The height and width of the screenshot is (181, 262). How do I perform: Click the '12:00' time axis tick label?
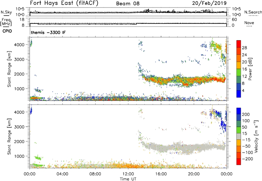(128, 174)
